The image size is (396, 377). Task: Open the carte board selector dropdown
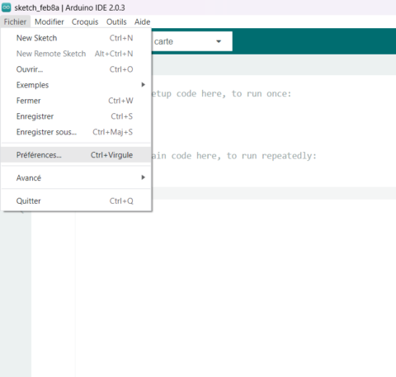coord(191,41)
